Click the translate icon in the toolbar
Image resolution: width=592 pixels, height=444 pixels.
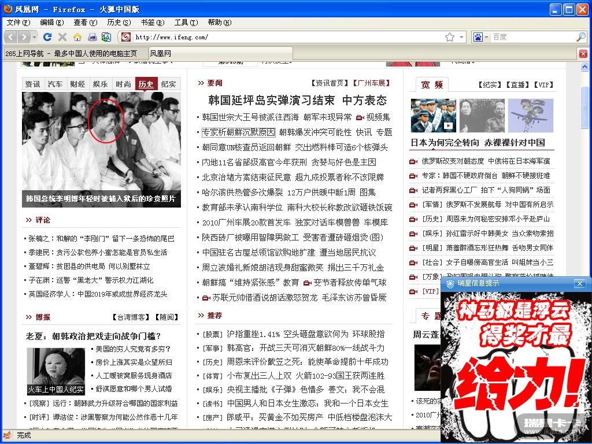(x=106, y=37)
